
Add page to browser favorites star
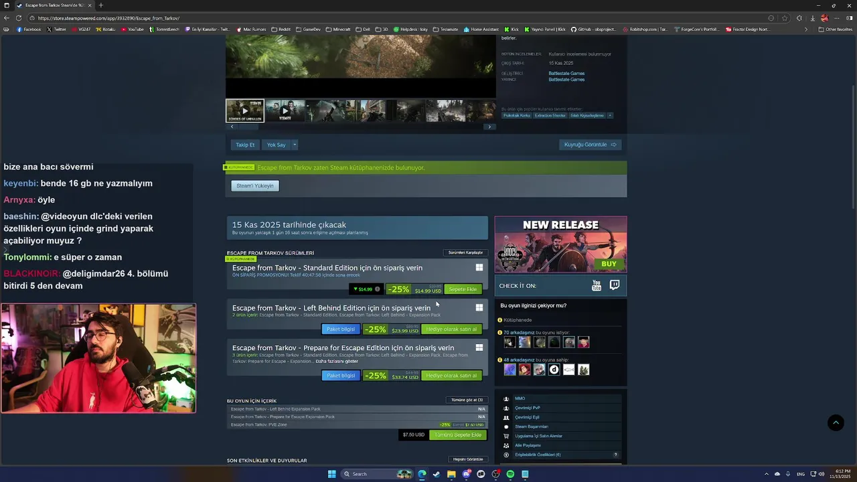click(785, 18)
